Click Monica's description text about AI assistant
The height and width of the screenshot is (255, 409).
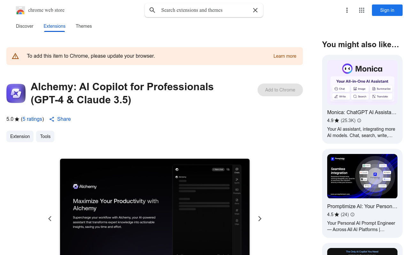point(361,132)
